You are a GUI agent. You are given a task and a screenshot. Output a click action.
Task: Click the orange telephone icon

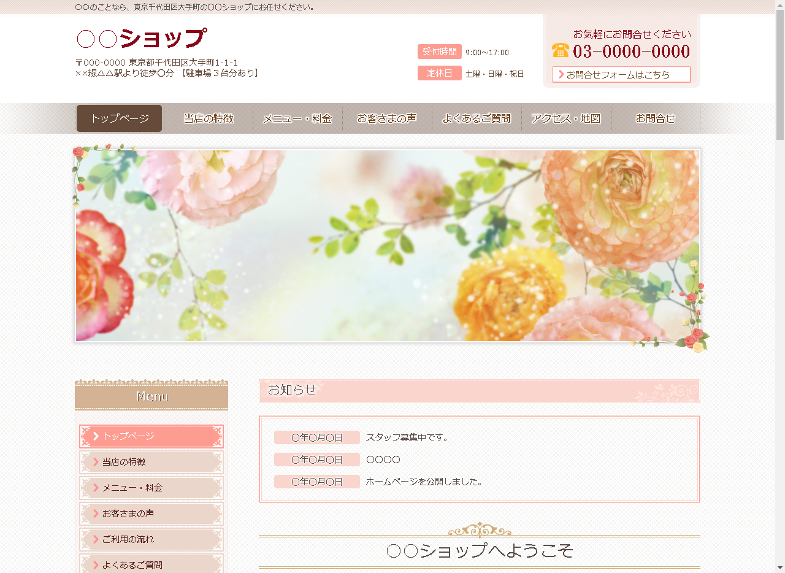pyautogui.click(x=560, y=50)
